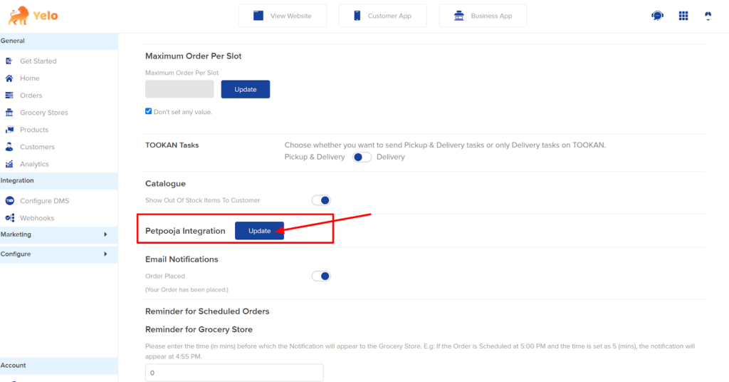Toggle TOOKAN Pickup & Delivery switch
The width and height of the screenshot is (729, 382).
(x=362, y=158)
